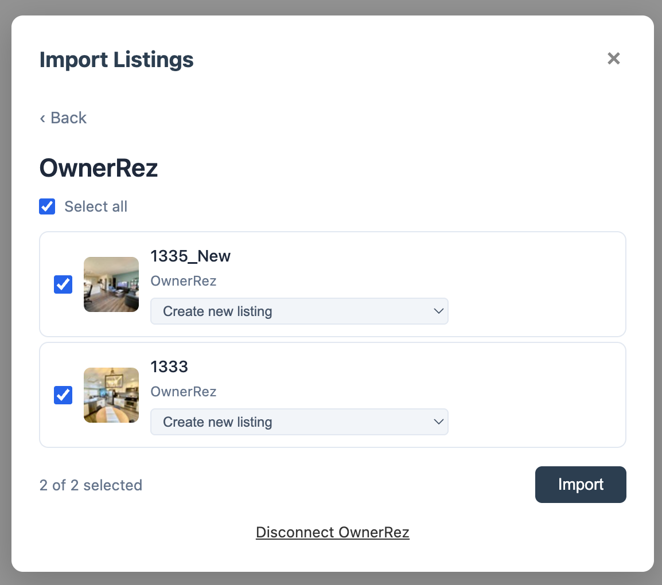Click the Disconnect OwnerRez link

point(333,532)
